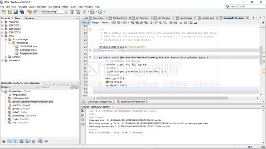
Task: Switch to the frmclase2.java editor tab
Action: pos(120,18)
